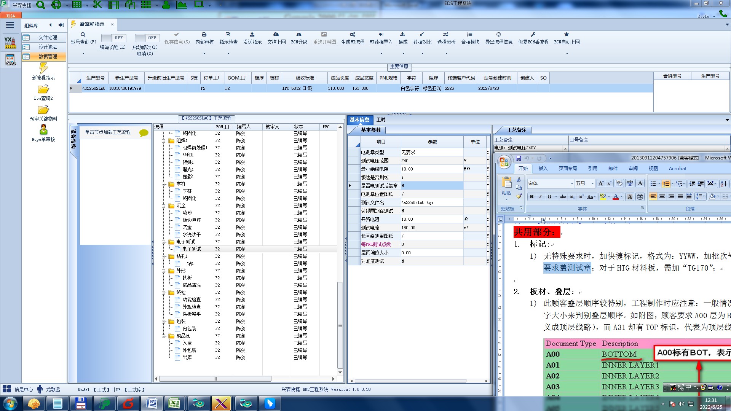Open the dropdown arrow under 型号查询(F)

83,54
